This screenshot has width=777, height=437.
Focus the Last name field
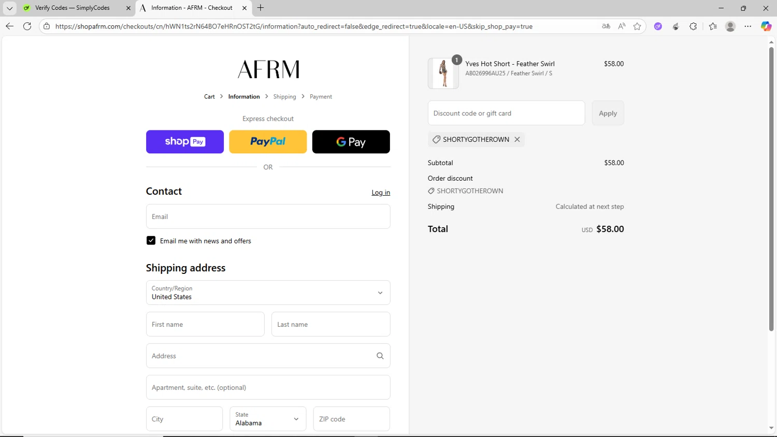(x=330, y=324)
